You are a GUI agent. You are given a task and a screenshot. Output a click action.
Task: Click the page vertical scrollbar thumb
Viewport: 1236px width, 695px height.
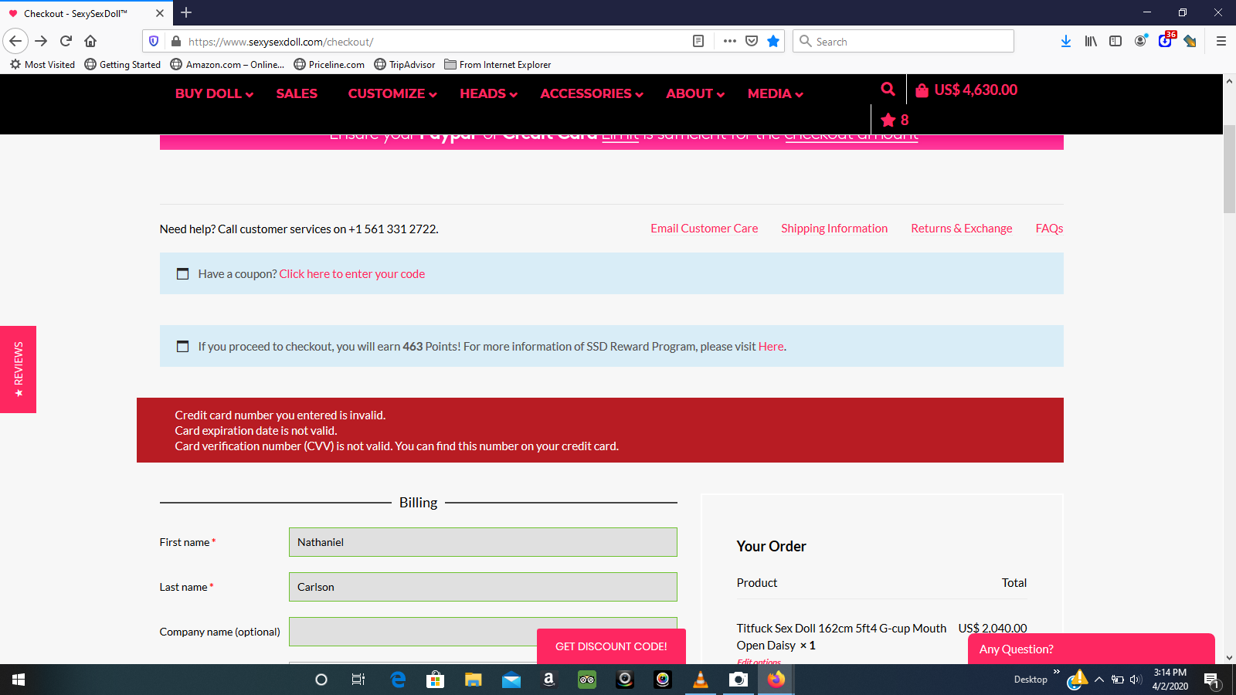(1229, 168)
